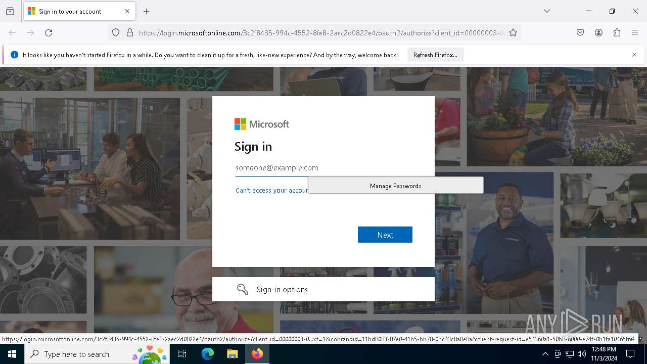Open File Explorer from taskbar

(232, 354)
